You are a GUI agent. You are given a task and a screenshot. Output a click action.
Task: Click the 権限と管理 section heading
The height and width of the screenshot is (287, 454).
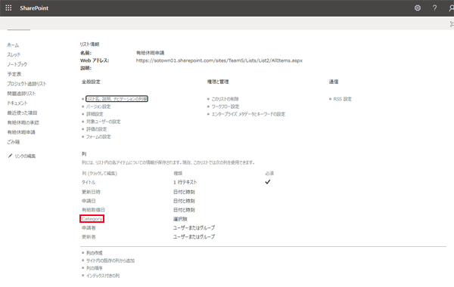click(218, 82)
